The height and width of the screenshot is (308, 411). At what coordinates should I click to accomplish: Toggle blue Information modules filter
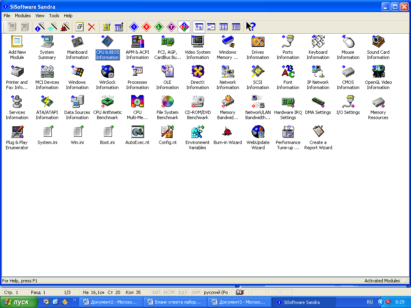pyautogui.click(x=134, y=27)
